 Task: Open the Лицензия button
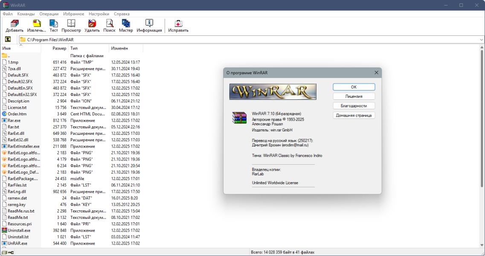tap(354, 96)
